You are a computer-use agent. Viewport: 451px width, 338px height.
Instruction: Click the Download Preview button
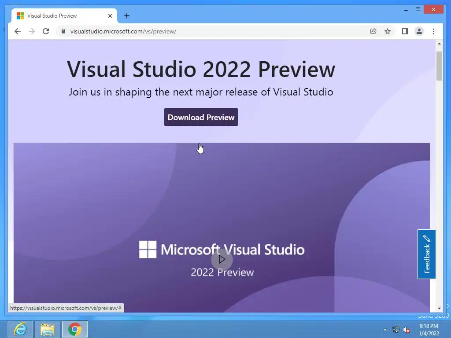pyautogui.click(x=201, y=117)
